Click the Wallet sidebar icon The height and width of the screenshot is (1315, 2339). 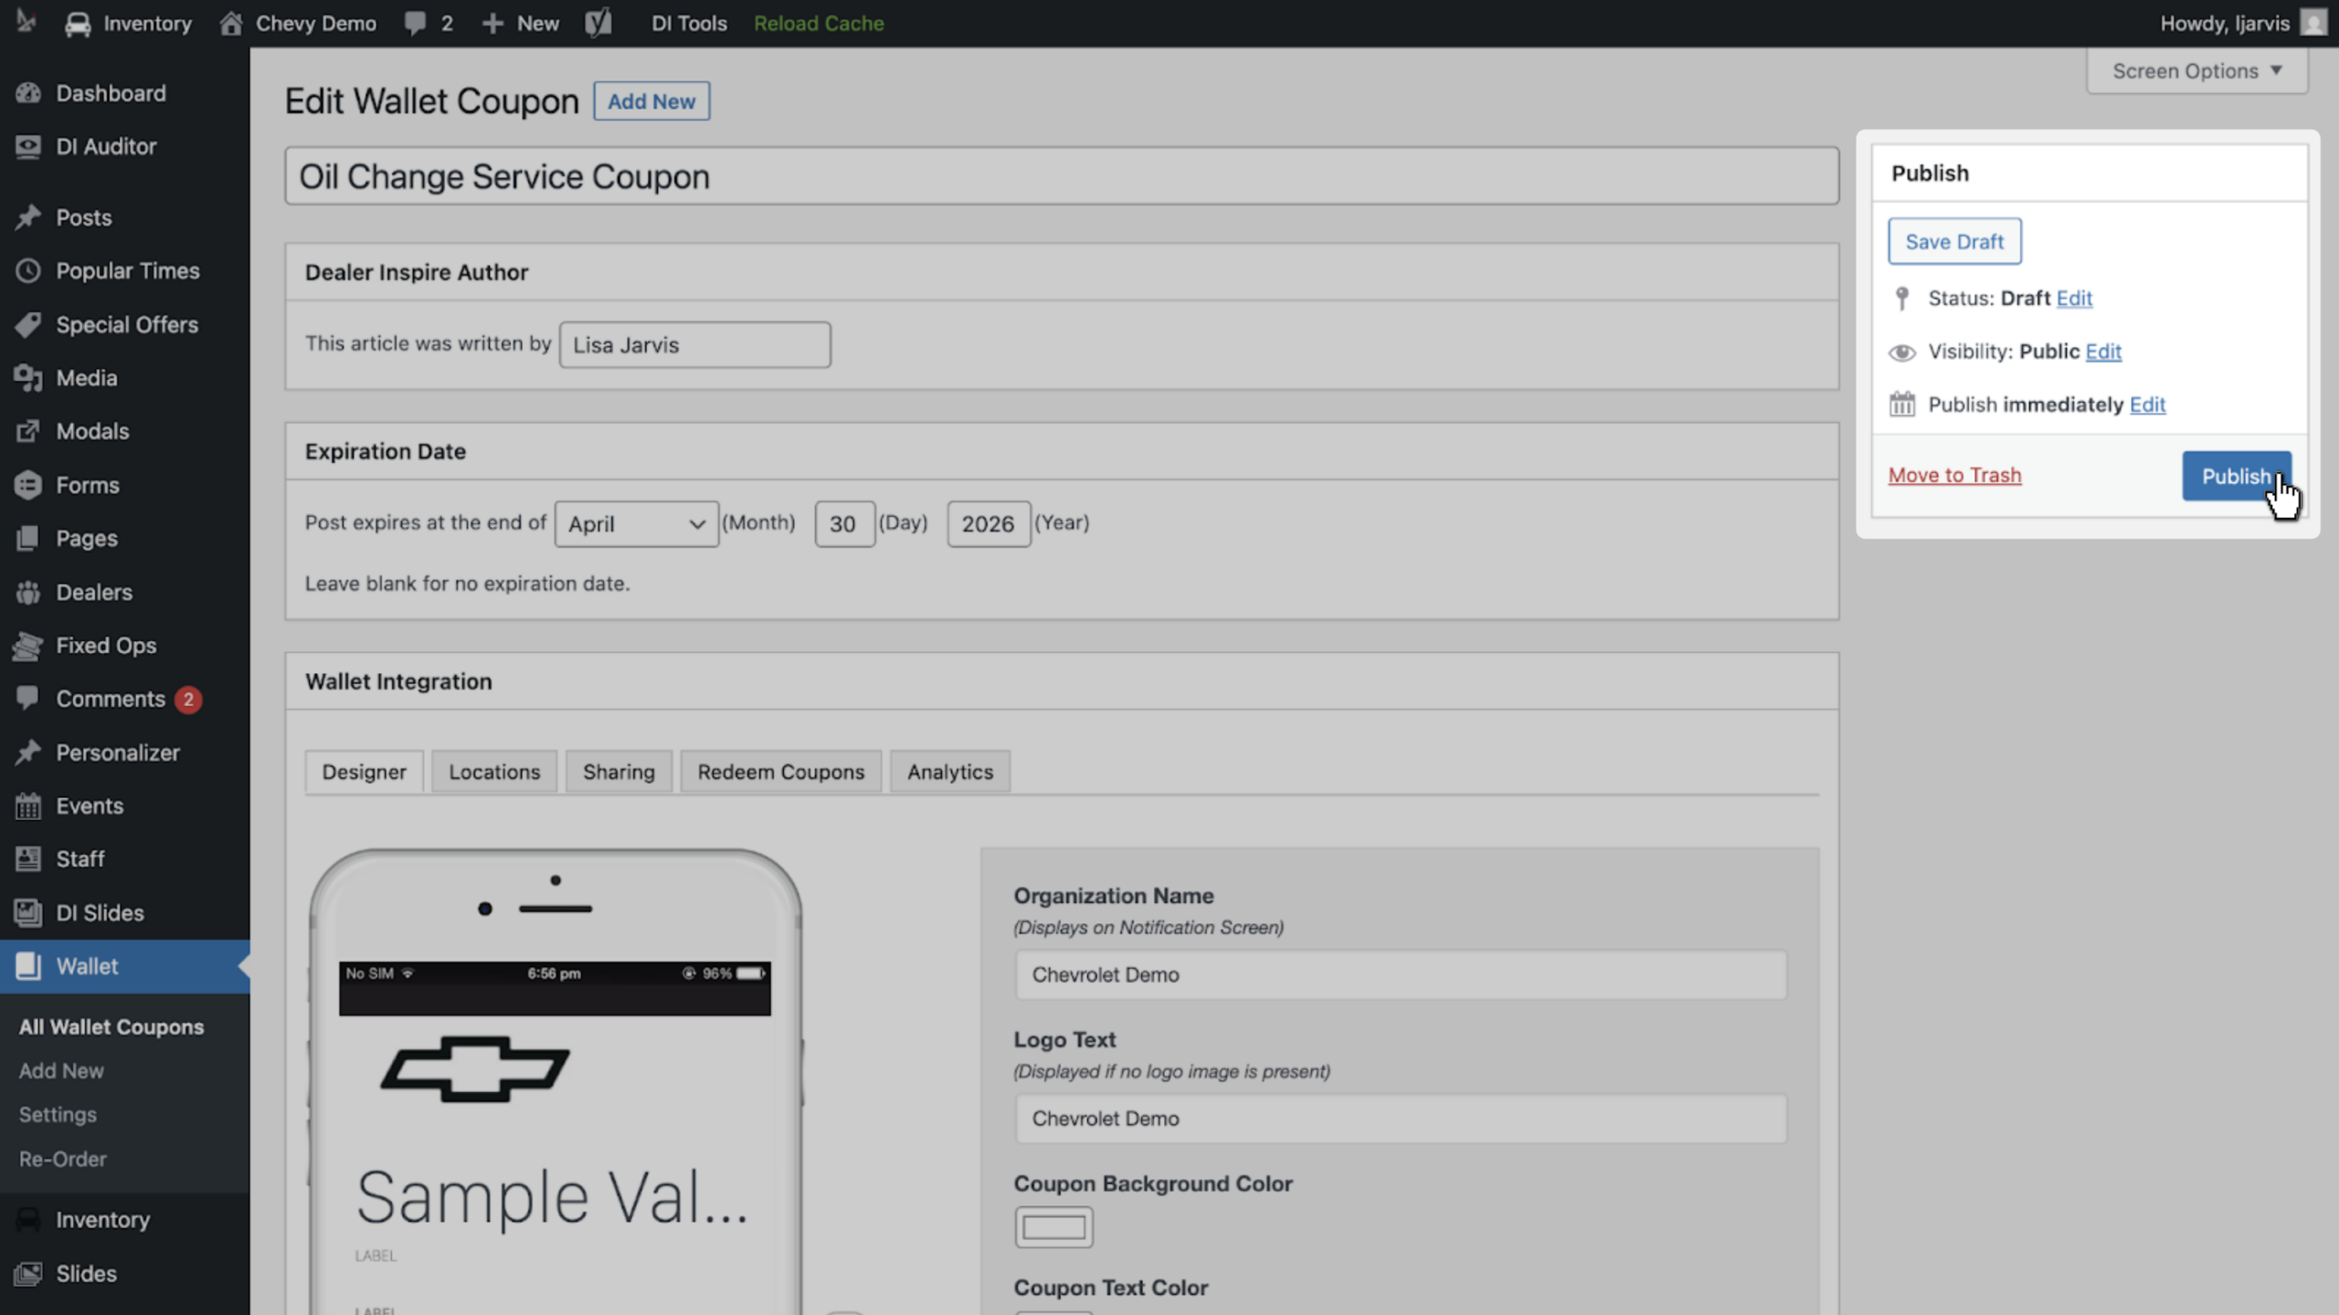(x=28, y=966)
